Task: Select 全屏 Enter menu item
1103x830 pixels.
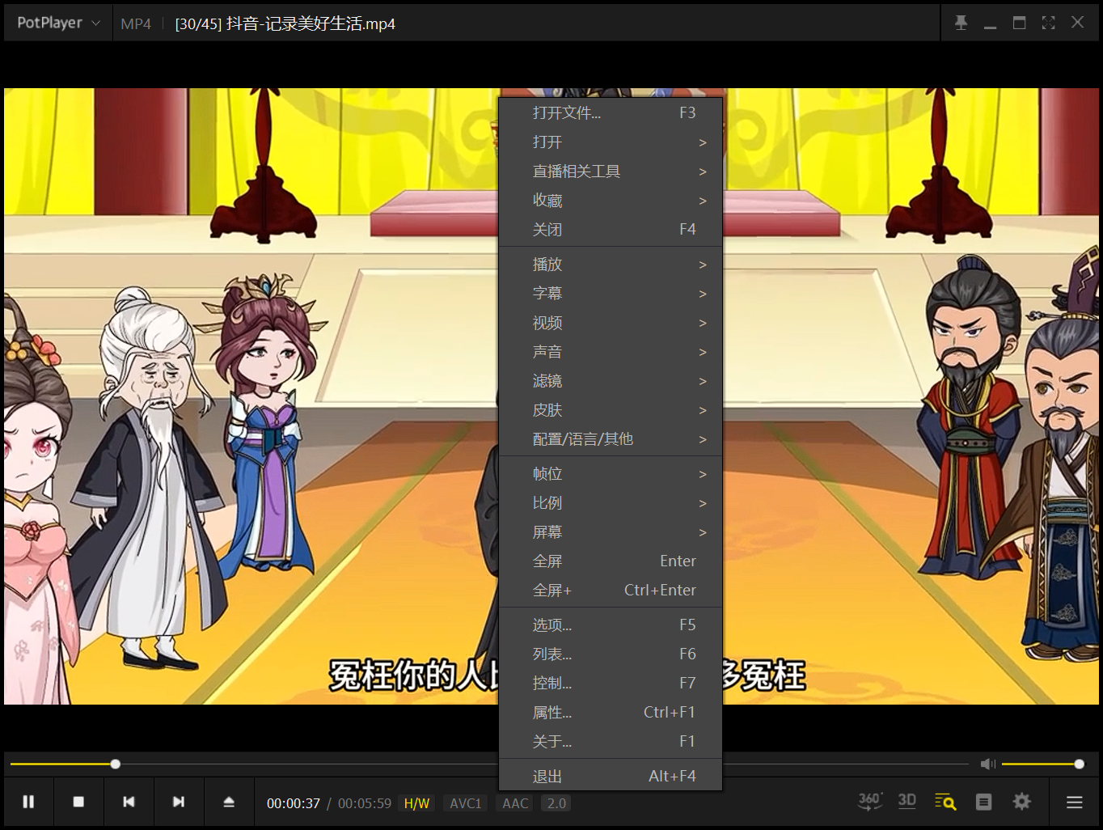Action: [x=611, y=561]
